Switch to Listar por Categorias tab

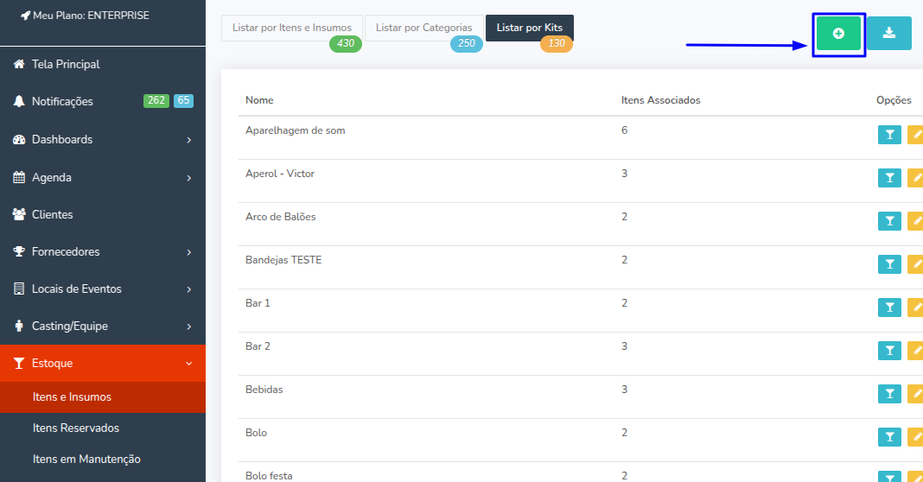(423, 28)
